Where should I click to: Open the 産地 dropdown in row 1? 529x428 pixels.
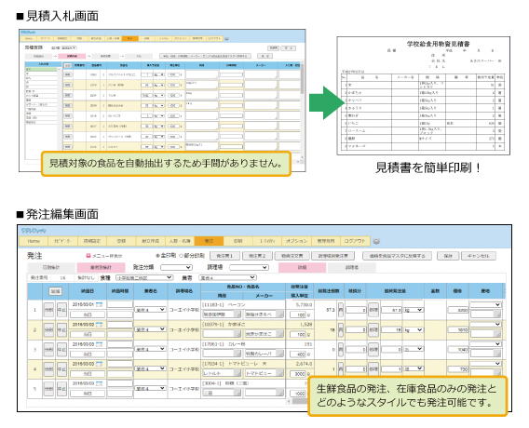(485, 304)
